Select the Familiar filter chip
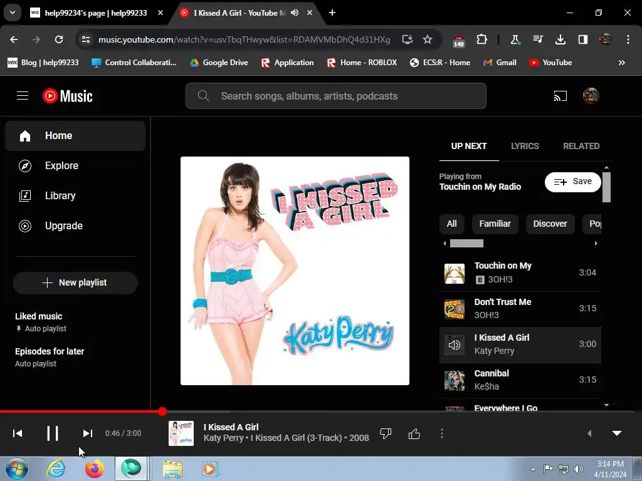 pos(495,224)
